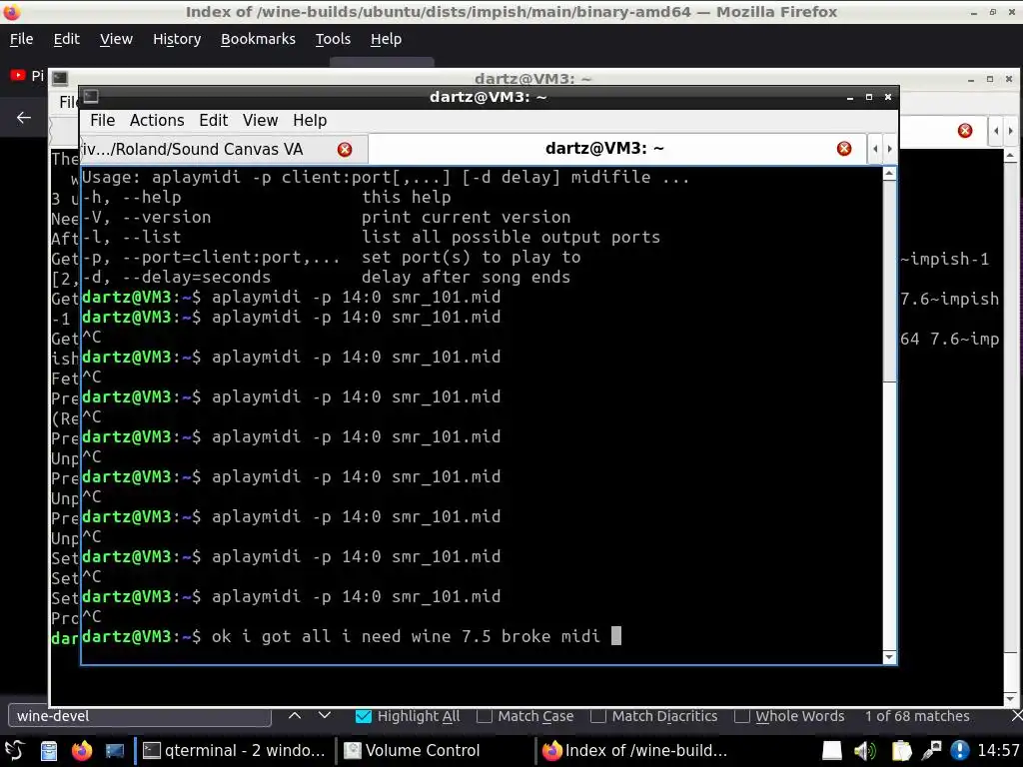Open Firefox's Edit menu
Image resolution: width=1023 pixels, height=767 pixels.
tap(67, 39)
